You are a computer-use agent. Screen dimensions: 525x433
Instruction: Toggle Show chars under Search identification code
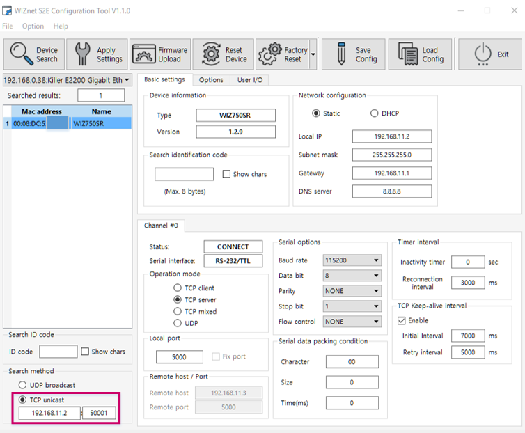pyautogui.click(x=227, y=174)
